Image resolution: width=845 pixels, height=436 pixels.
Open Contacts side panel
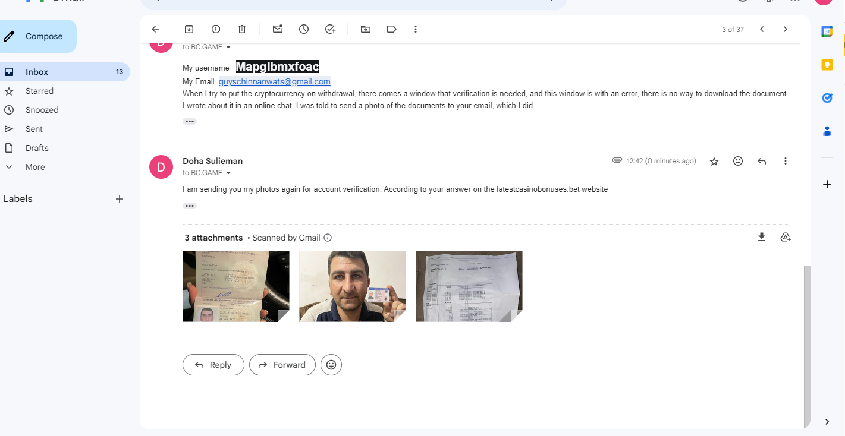coord(827,131)
